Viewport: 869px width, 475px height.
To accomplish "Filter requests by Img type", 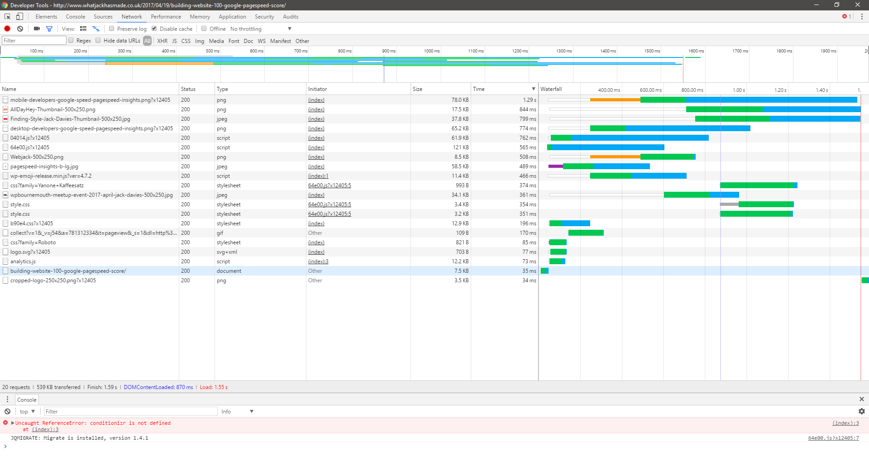I will tap(200, 41).
